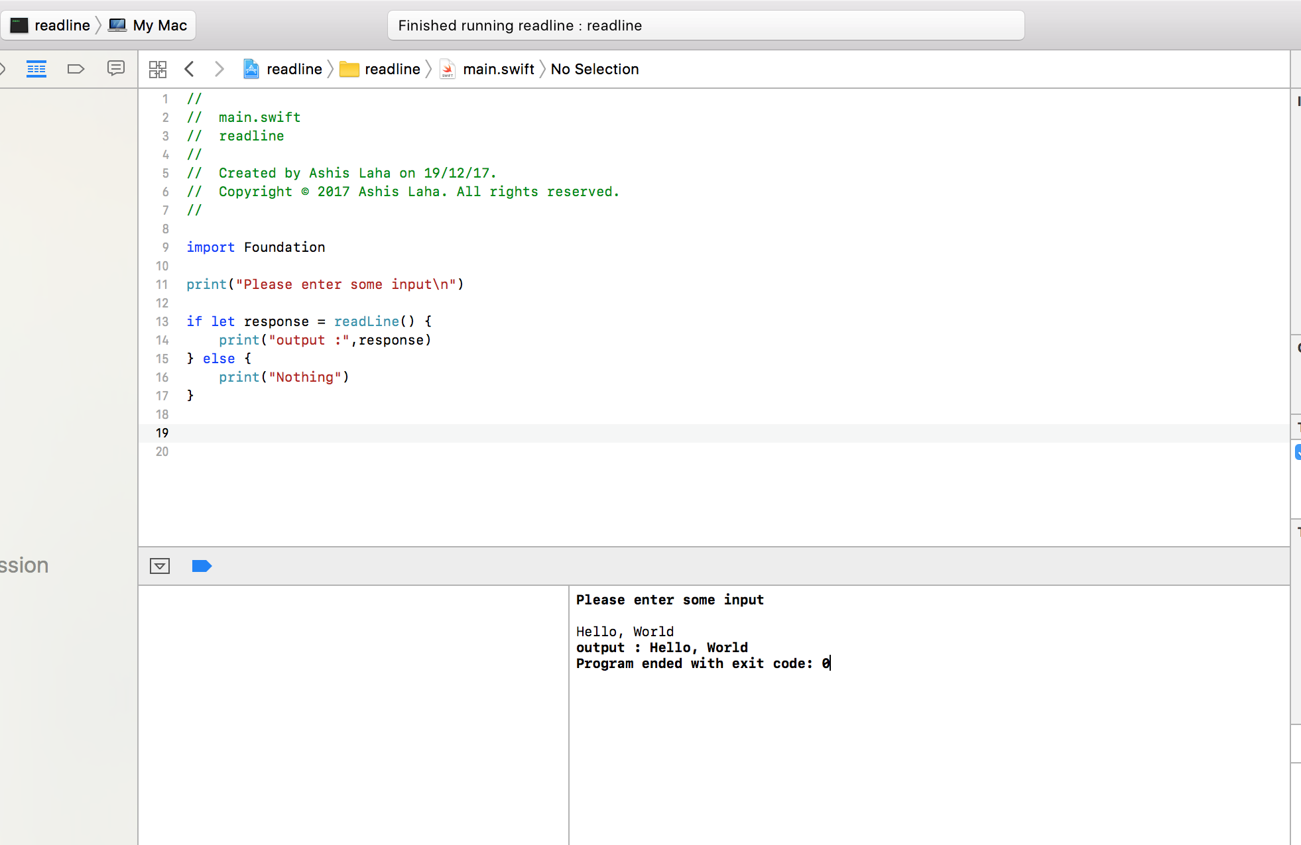This screenshot has height=845, width=1301.
Task: Open the breakpoint navigator icon
Action: (76, 69)
